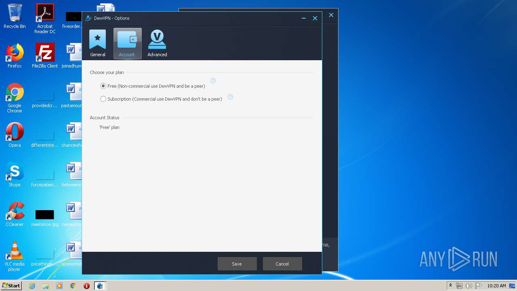Image resolution: width=517 pixels, height=291 pixels.
Task: Show help for the Free plan
Action: (213, 81)
